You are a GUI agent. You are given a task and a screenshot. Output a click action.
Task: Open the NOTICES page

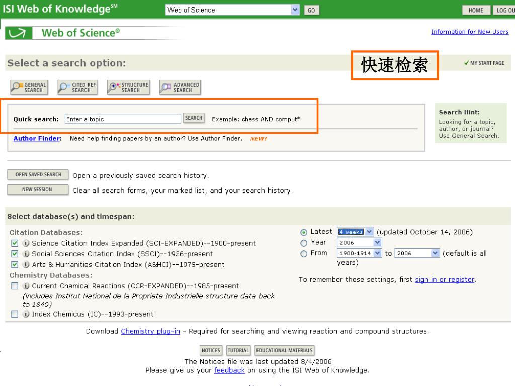(x=211, y=350)
